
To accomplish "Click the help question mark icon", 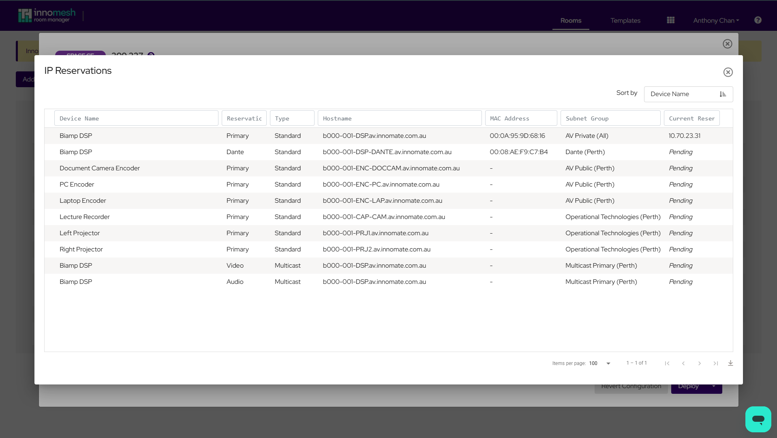I will (758, 20).
